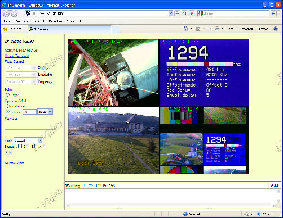Click the Home icon in command bar
This screenshot has width=283, height=218.
point(186,29)
